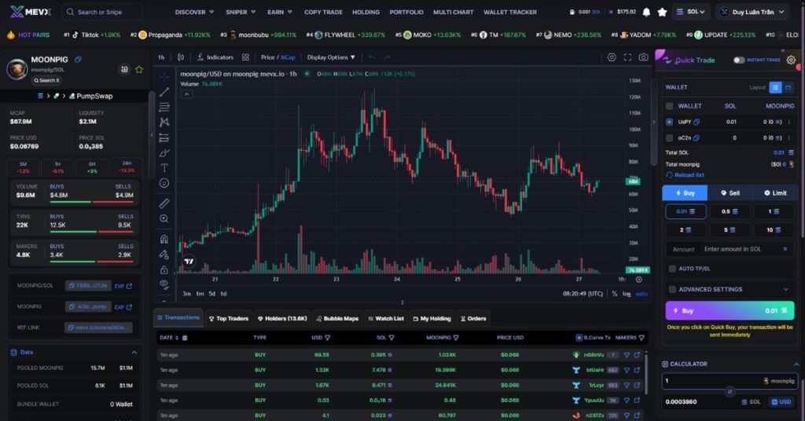Toggle magnet mode on chart

[x=164, y=239]
